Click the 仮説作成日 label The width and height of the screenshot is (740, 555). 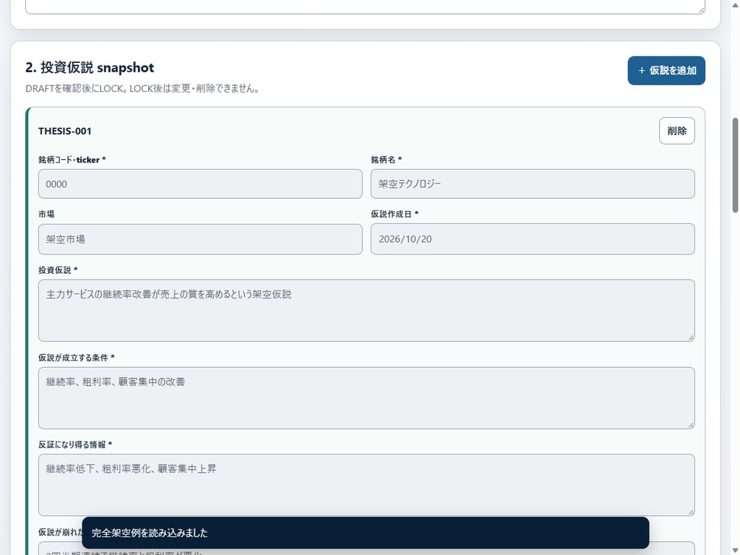[395, 214]
